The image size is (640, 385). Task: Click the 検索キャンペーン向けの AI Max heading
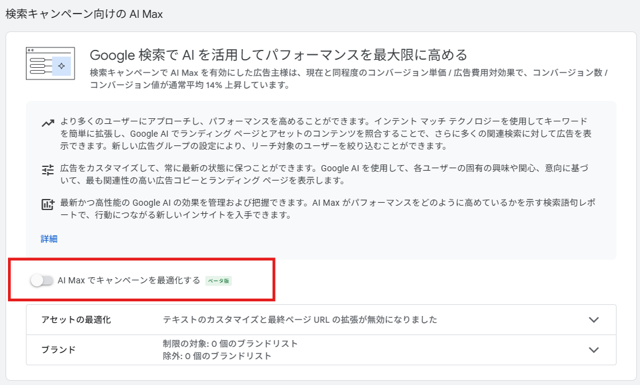84,14
